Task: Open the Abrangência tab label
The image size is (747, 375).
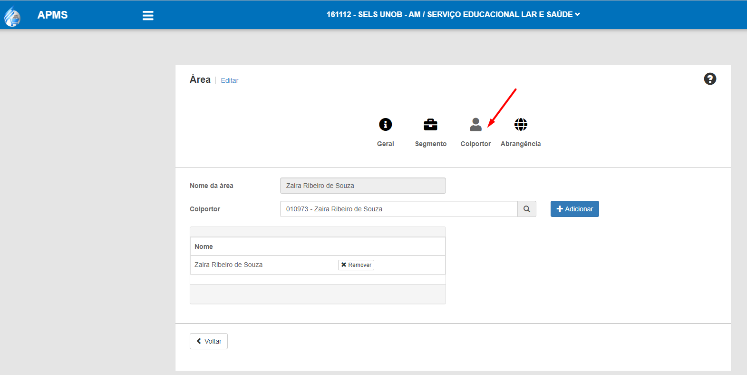Action: (521, 144)
